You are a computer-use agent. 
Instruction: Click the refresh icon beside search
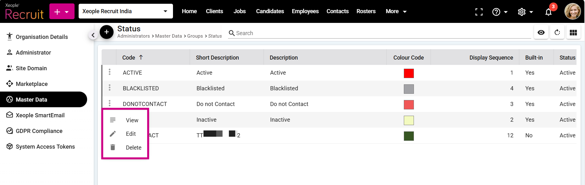557,33
